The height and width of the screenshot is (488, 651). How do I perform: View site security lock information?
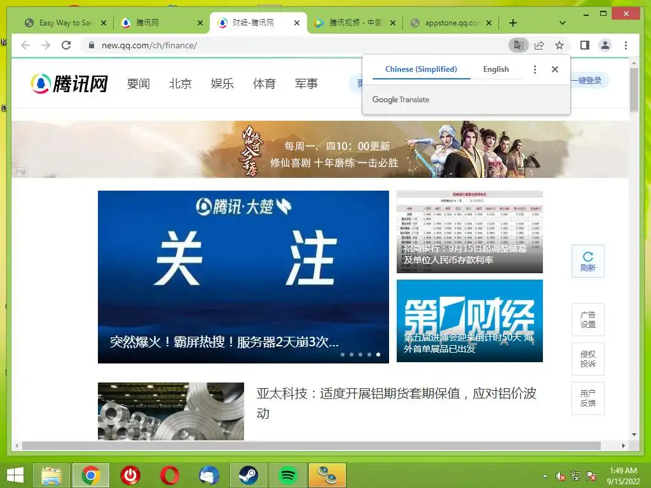[x=92, y=45]
